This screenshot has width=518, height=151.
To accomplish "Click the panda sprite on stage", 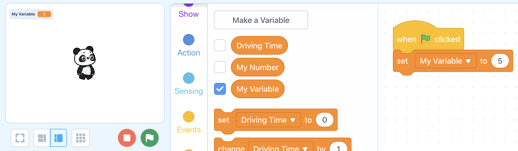I will tap(85, 63).
